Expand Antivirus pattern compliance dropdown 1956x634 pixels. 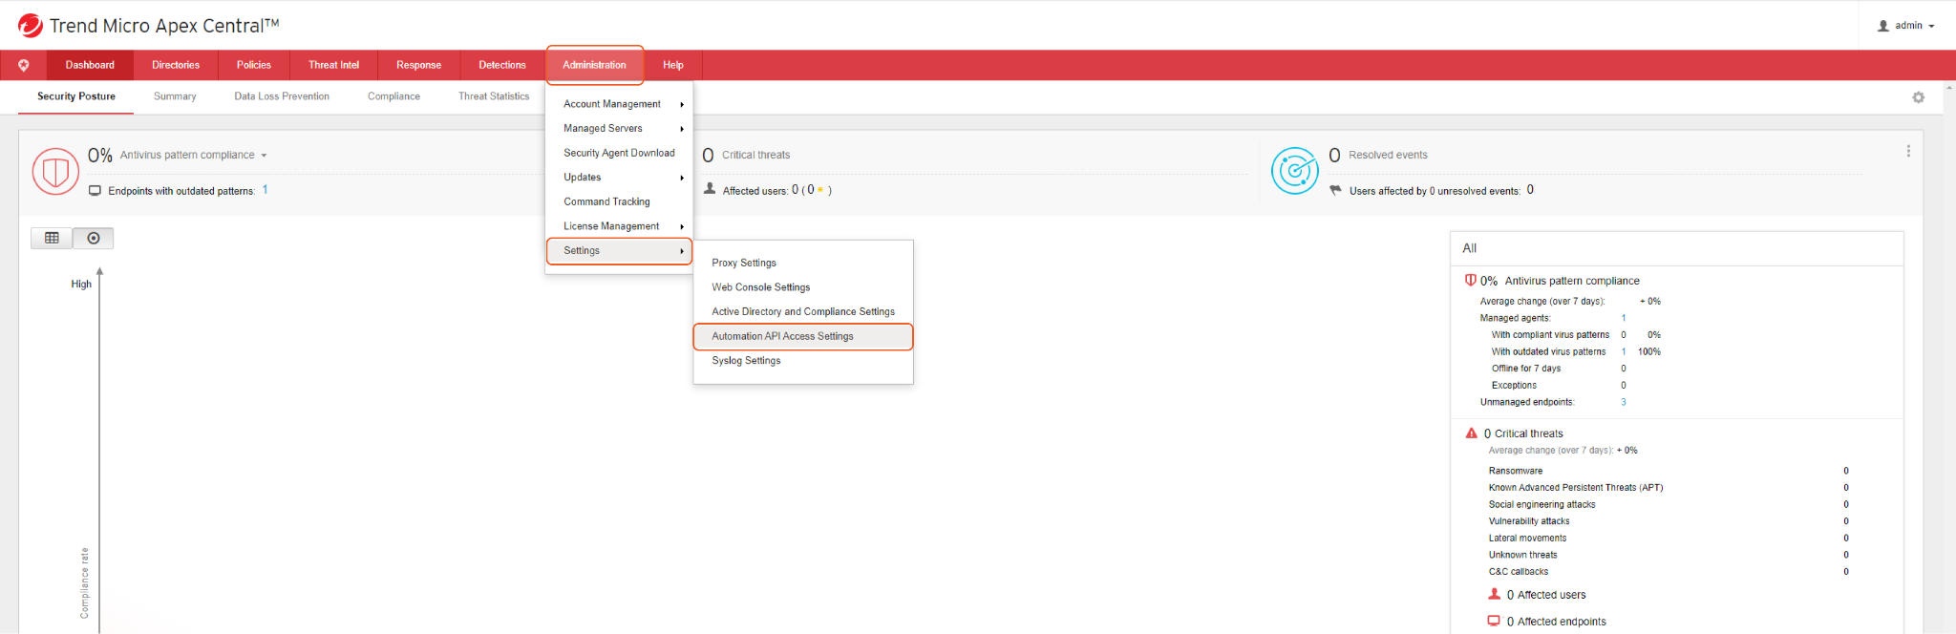264,156
